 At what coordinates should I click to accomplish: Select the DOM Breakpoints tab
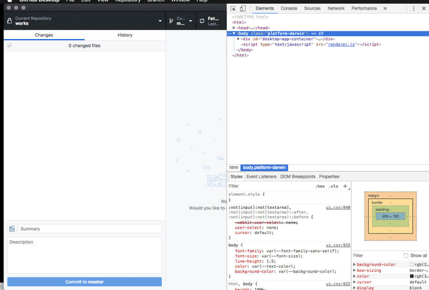tap(298, 177)
